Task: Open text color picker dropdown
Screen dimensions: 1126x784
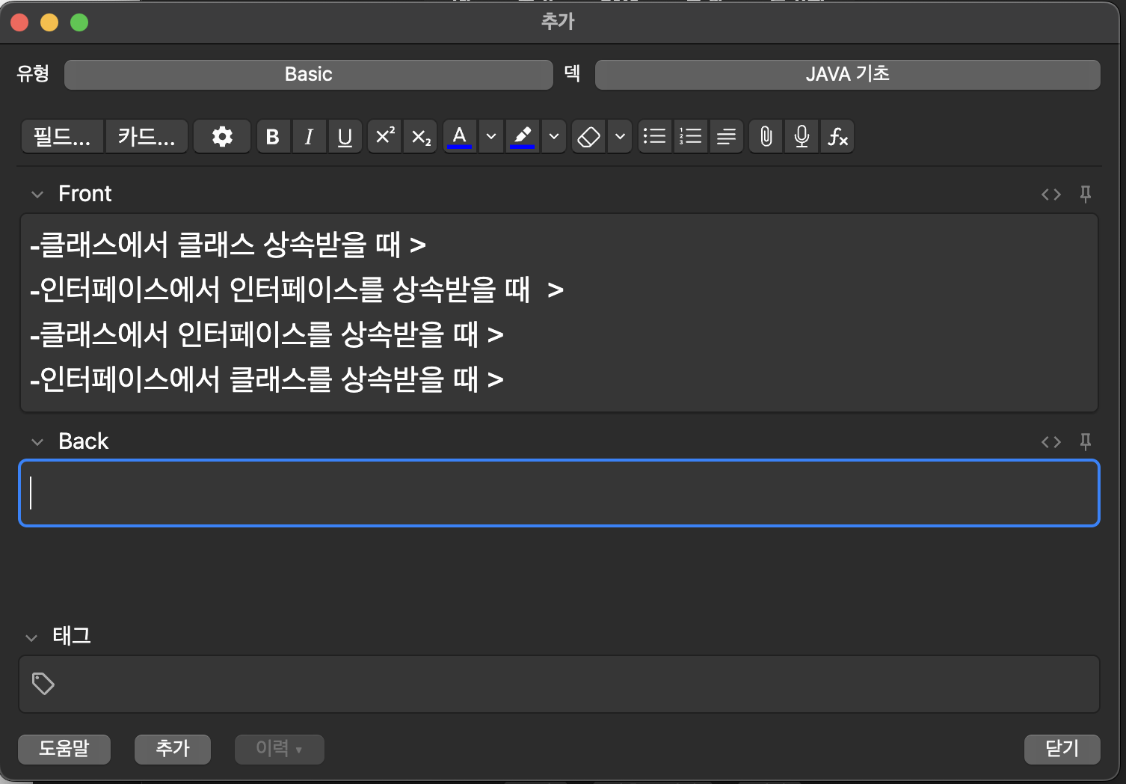Action: pos(491,137)
